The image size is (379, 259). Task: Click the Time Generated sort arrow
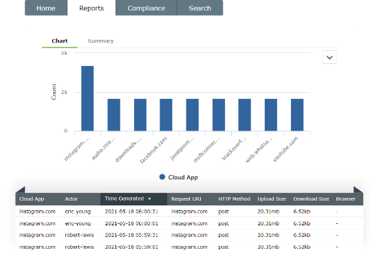(149, 199)
